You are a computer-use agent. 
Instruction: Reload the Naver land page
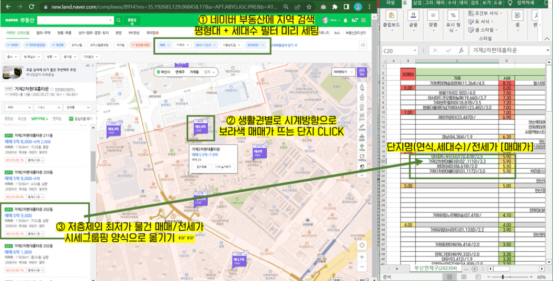coord(31,7)
